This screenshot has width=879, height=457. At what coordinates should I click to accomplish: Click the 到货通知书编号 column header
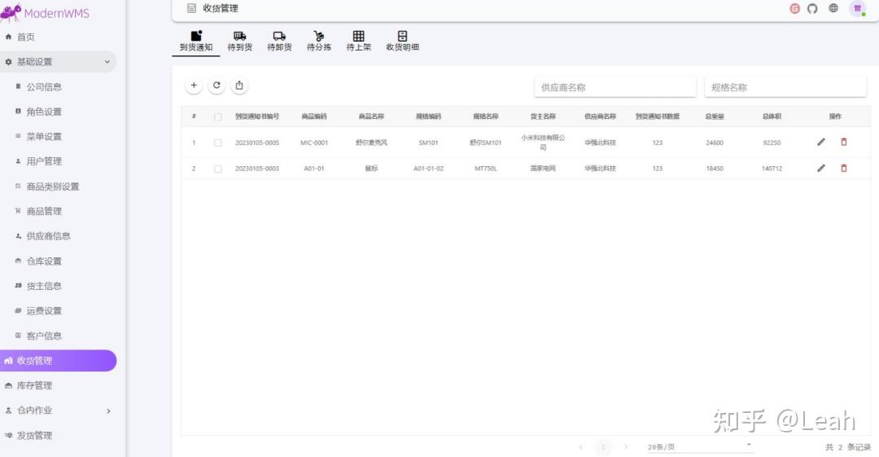(x=257, y=116)
